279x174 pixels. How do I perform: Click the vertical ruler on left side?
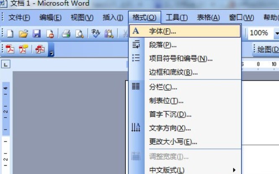pos(6,127)
